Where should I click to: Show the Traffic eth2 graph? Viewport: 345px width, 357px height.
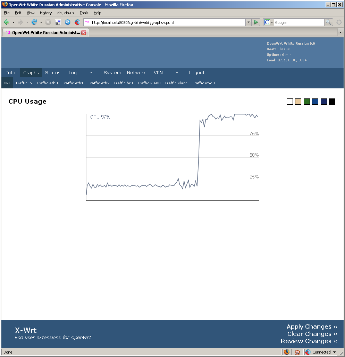pyautogui.click(x=99, y=83)
